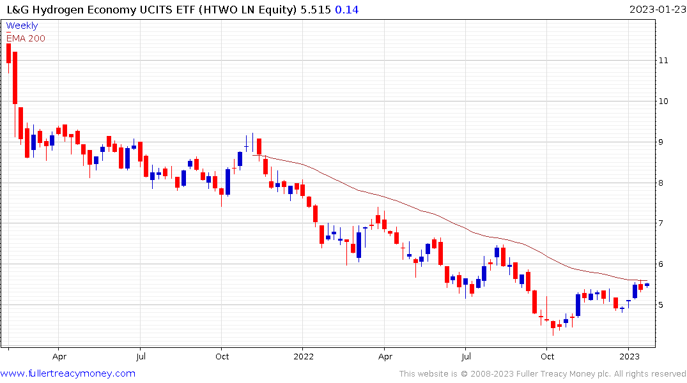The width and height of the screenshot is (687, 383).
Task: Select the price change value 0.14
Action: click(346, 10)
